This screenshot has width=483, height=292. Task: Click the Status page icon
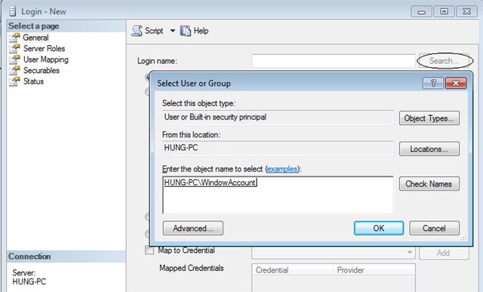point(14,82)
